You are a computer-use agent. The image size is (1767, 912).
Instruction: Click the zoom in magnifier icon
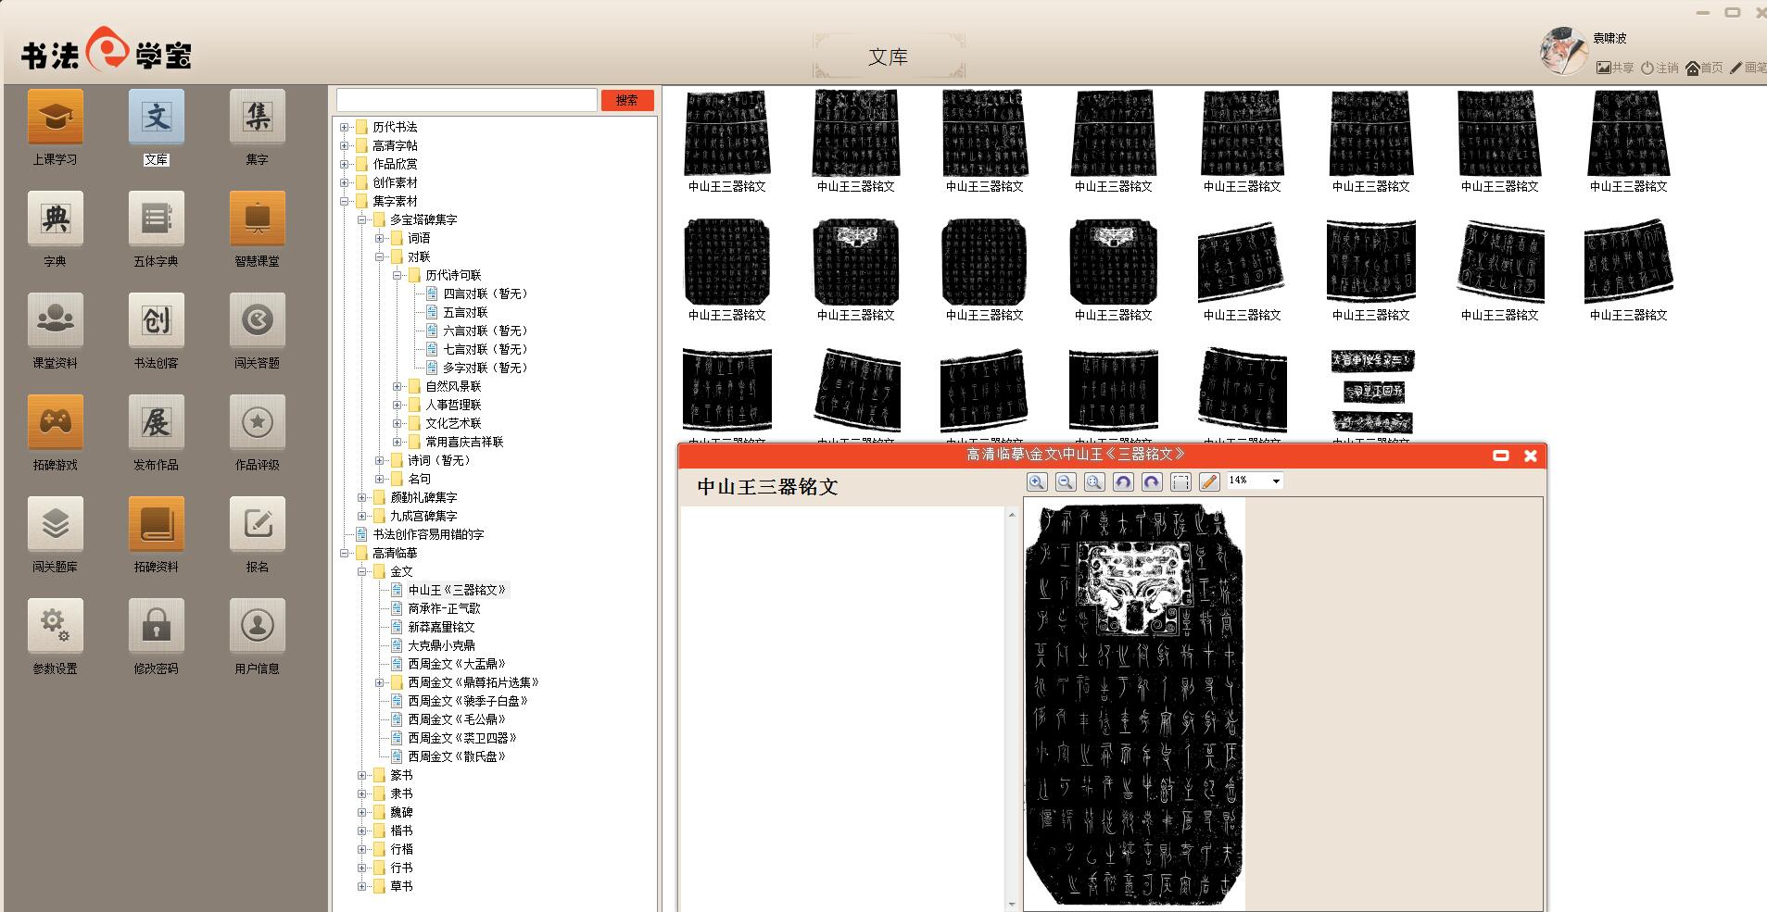tap(1037, 481)
